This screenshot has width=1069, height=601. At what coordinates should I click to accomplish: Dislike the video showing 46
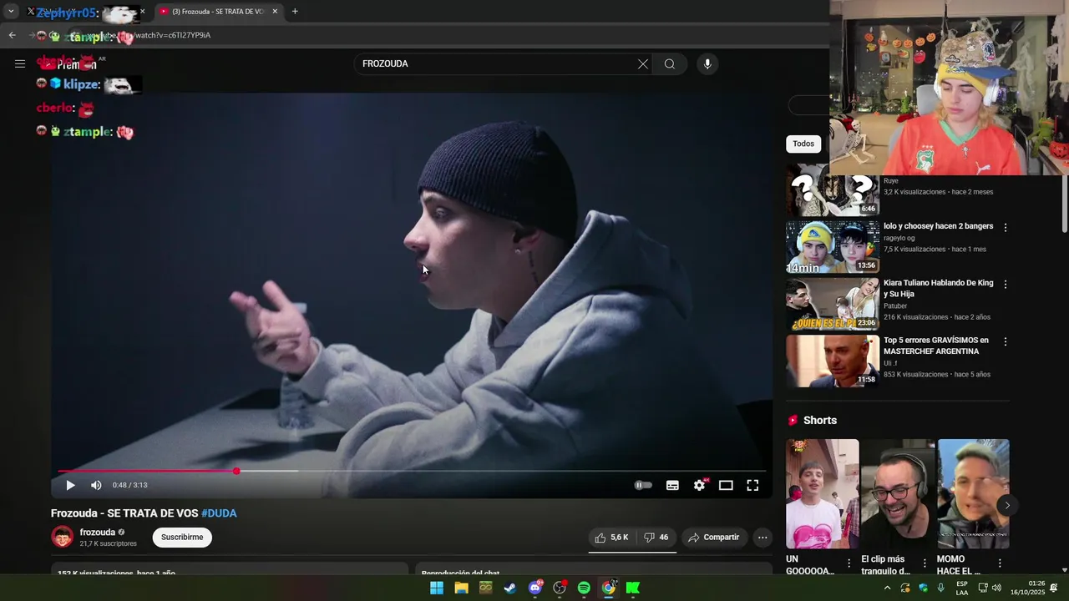[x=656, y=538]
